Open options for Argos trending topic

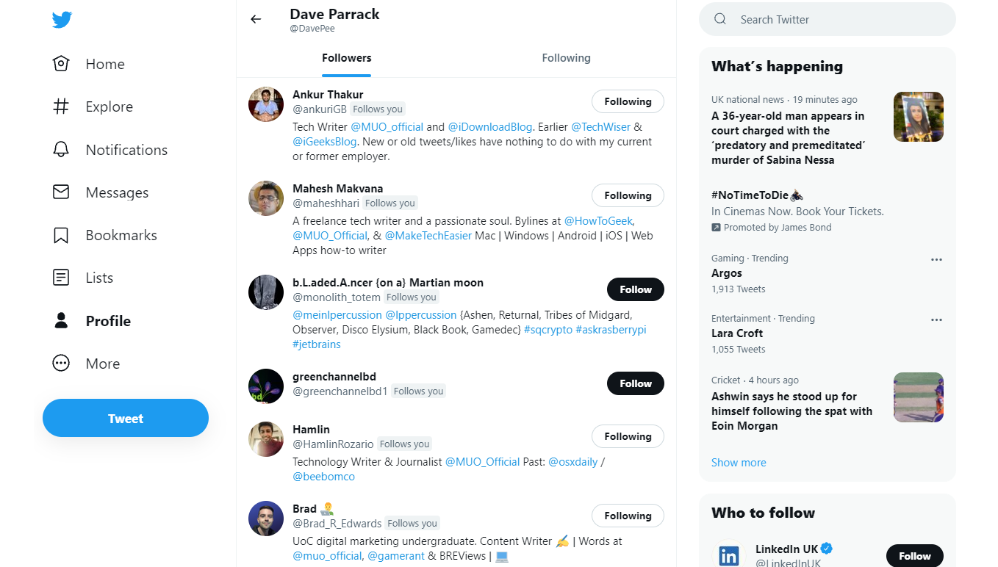936,259
